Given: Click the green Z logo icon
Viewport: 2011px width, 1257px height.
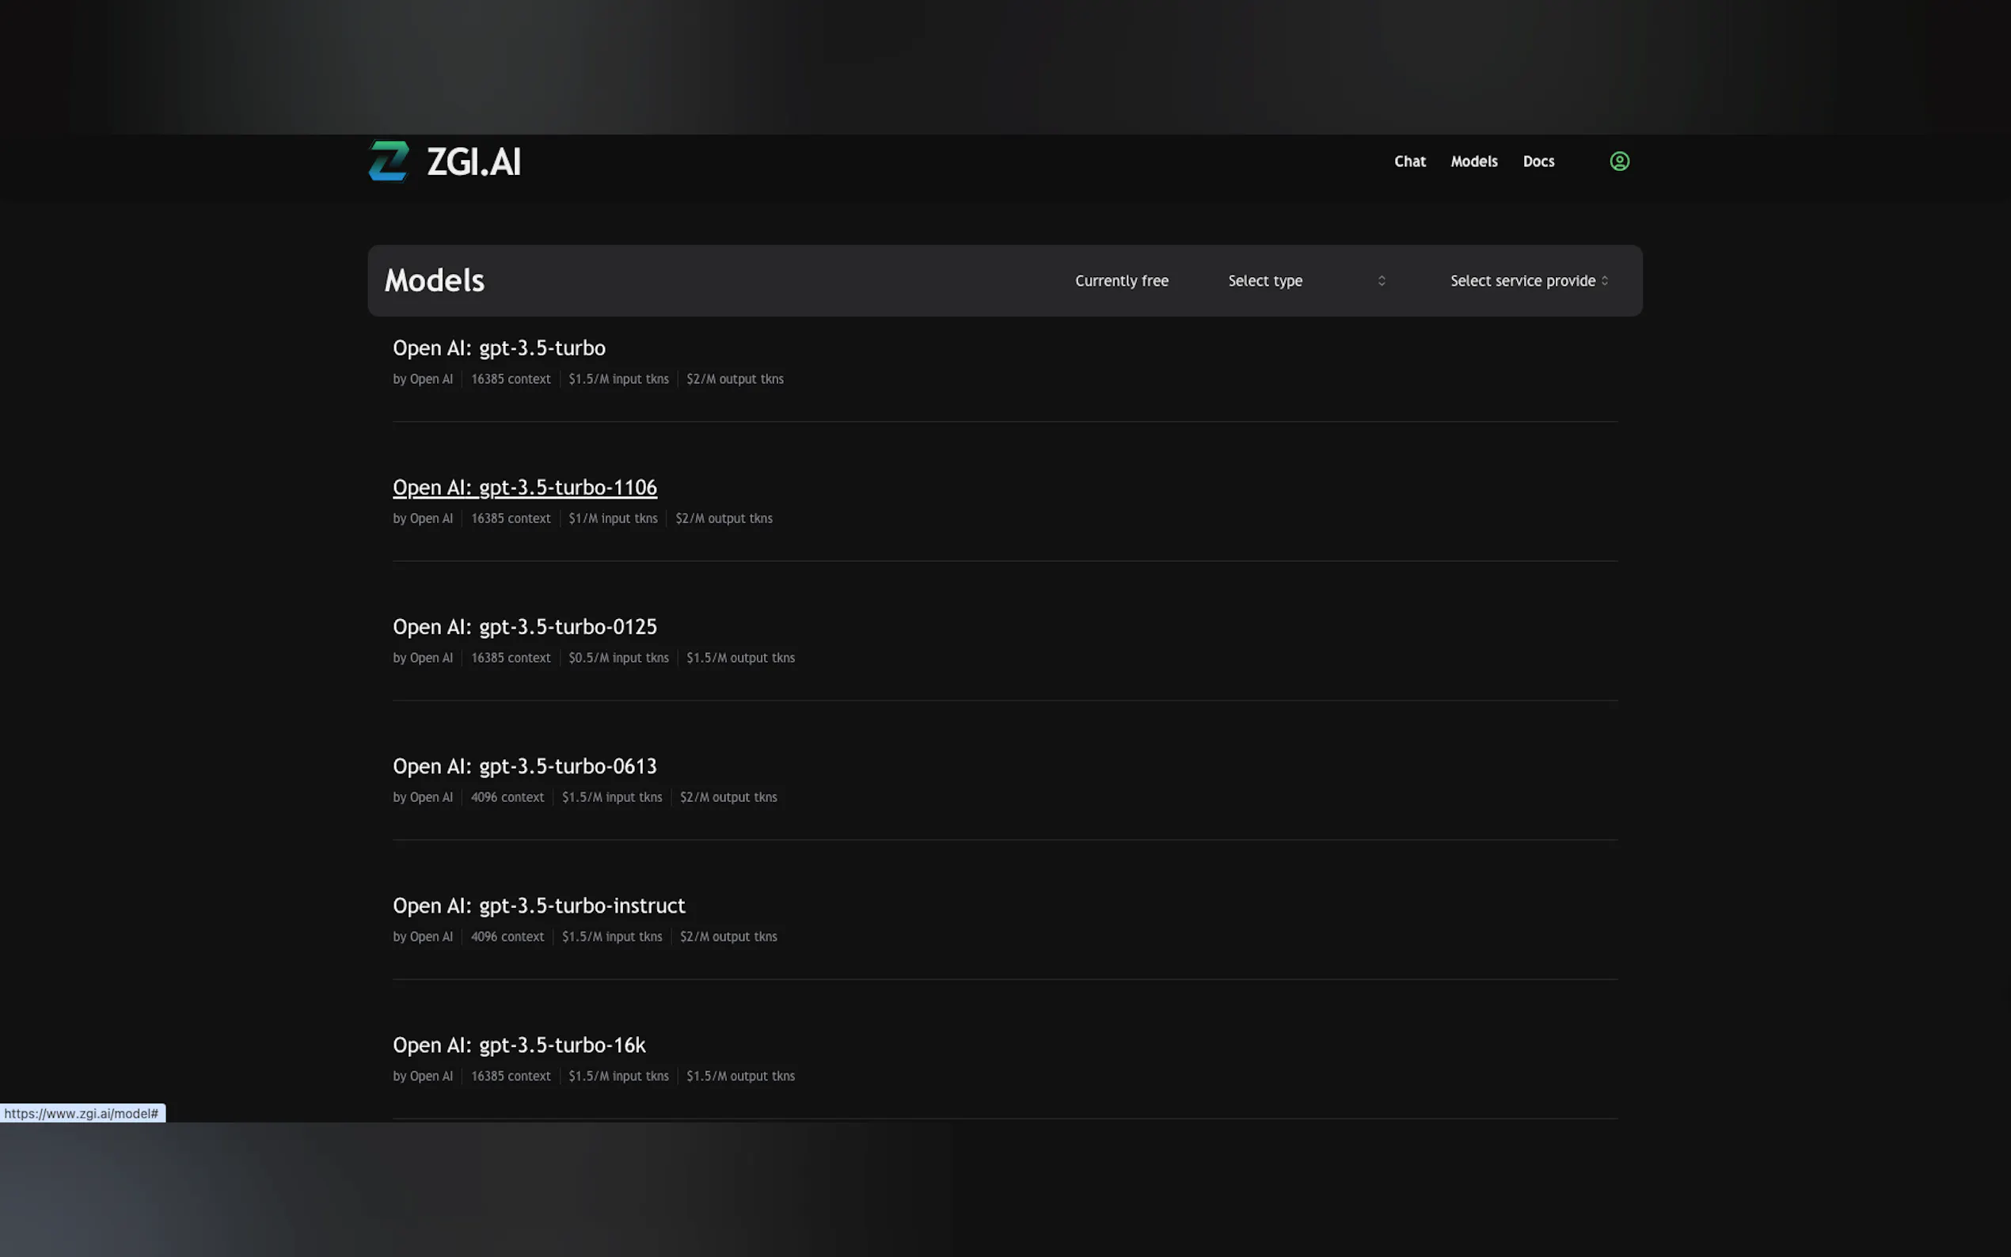Looking at the screenshot, I should 388,161.
